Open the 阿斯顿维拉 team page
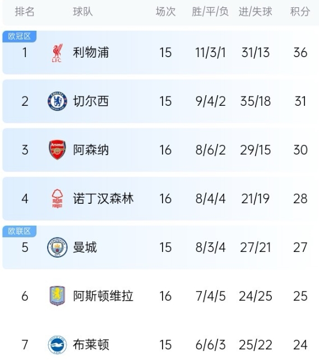Screen dimensions: 319x360 tap(103, 296)
